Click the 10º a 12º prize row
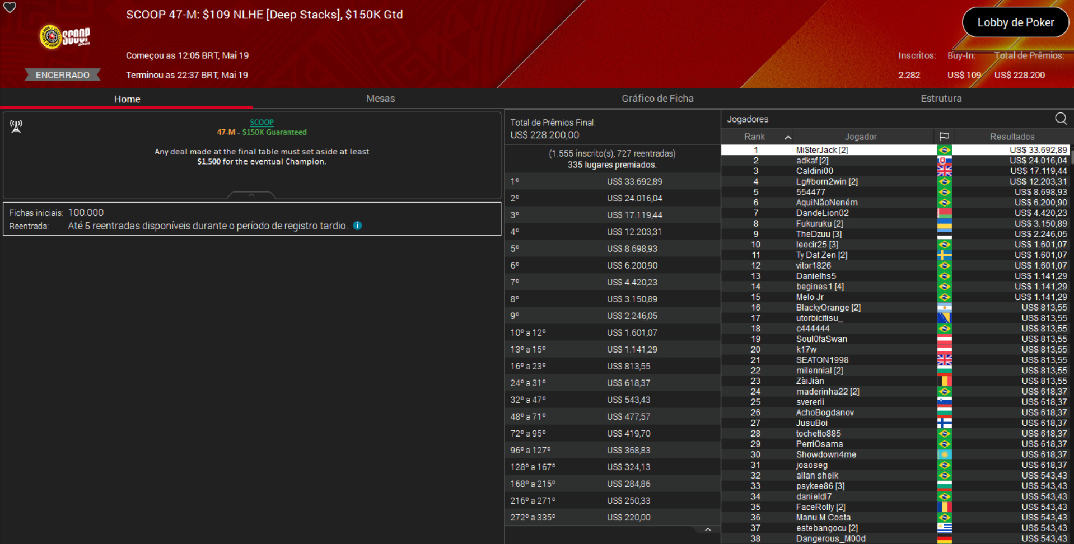 [612, 332]
